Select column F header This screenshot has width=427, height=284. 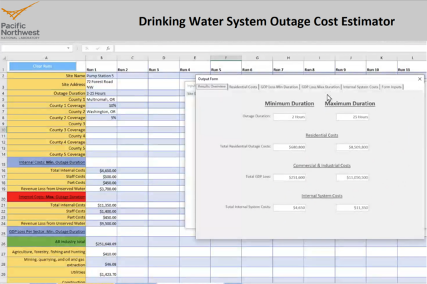pos(226,58)
